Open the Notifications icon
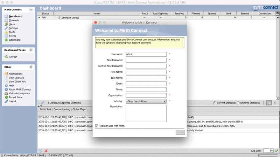280x157 pixels. click(6, 74)
